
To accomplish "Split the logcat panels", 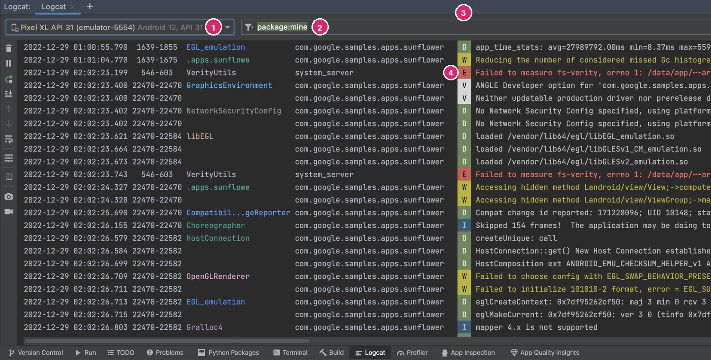I will pos(8,177).
